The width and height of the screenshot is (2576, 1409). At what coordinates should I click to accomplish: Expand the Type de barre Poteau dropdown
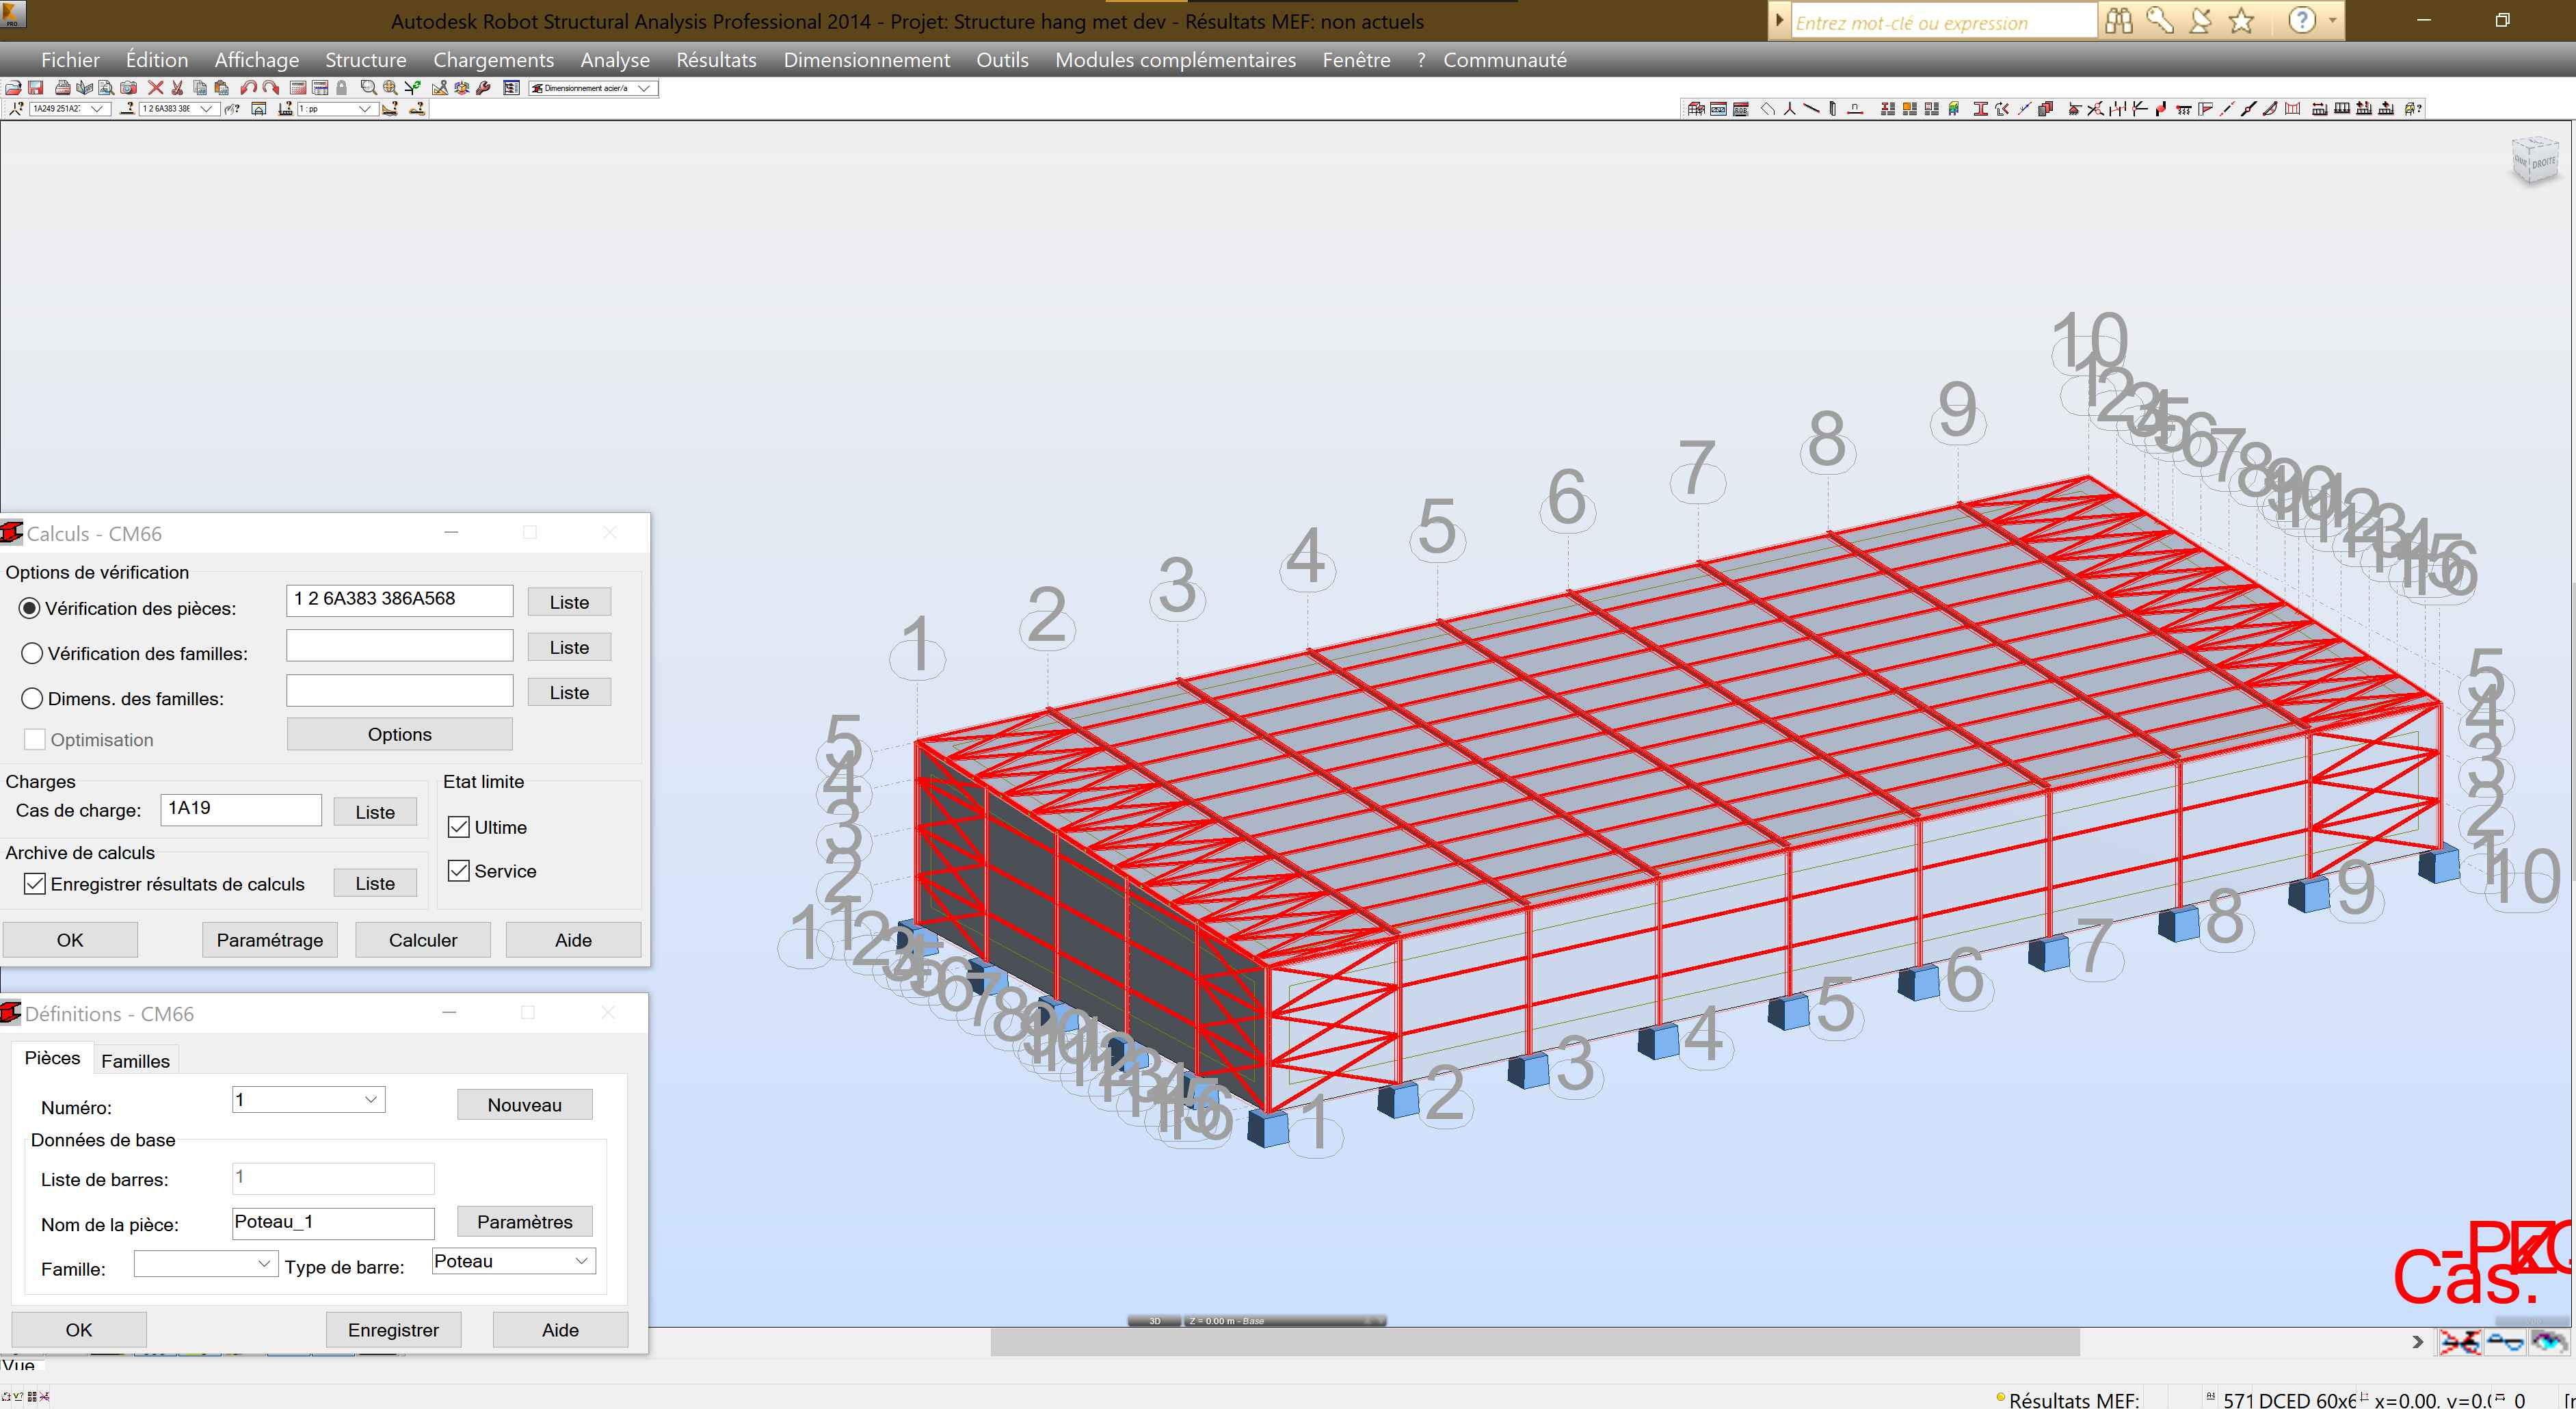click(581, 1261)
